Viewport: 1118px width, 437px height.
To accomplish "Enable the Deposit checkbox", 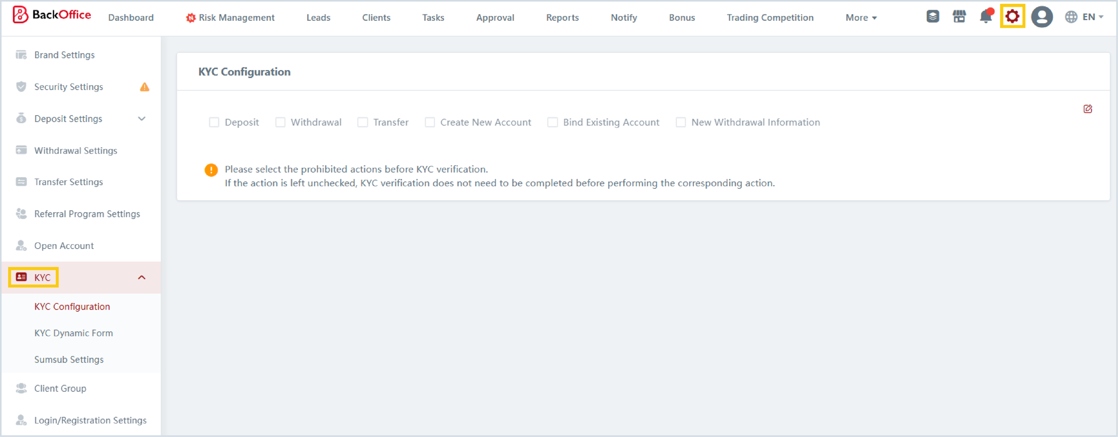I will coord(214,123).
